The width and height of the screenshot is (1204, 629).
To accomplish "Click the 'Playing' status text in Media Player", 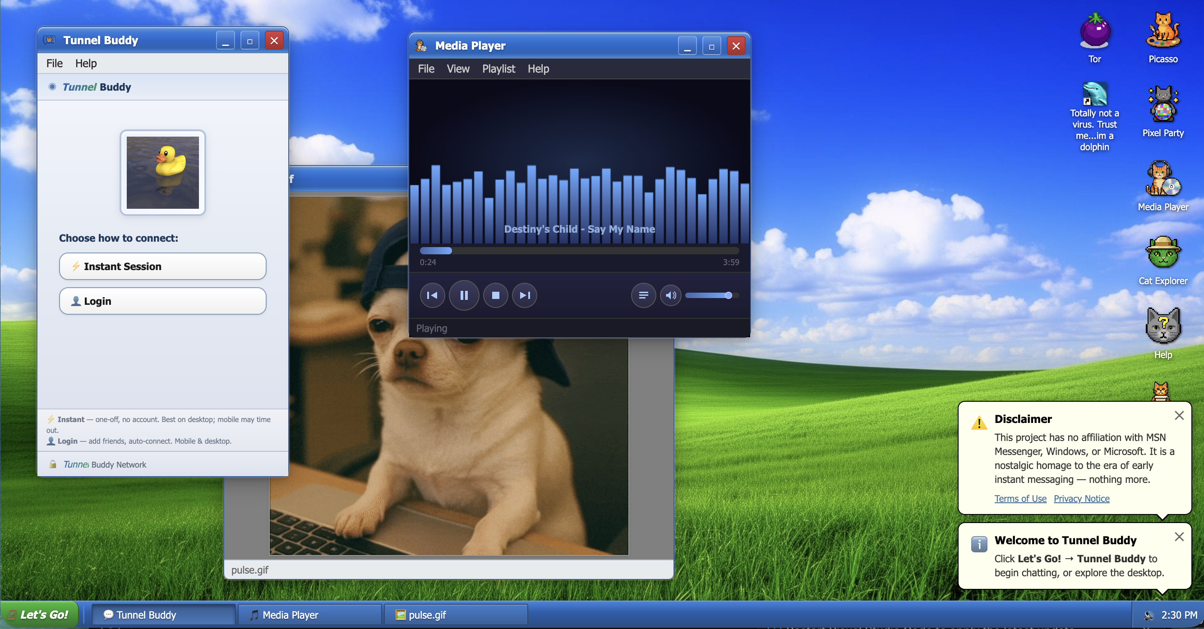I will [431, 328].
